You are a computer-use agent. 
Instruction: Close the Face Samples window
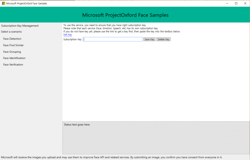coord(245,3)
